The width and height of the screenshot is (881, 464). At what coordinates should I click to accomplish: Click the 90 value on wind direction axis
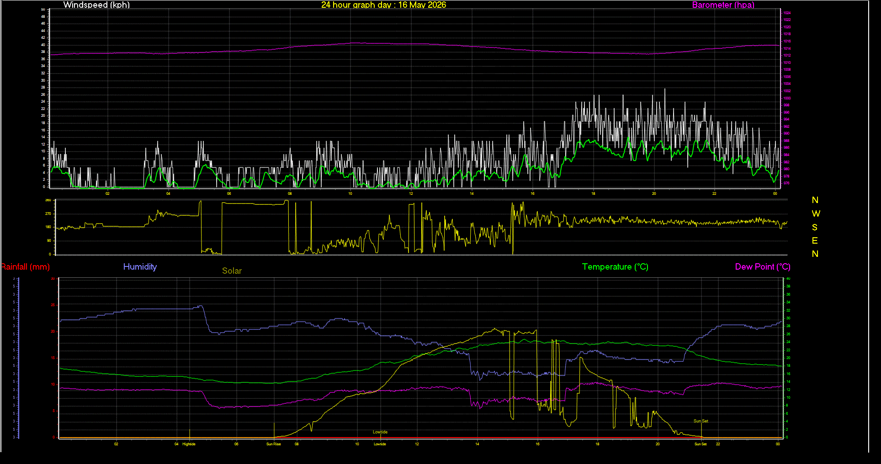click(x=49, y=240)
